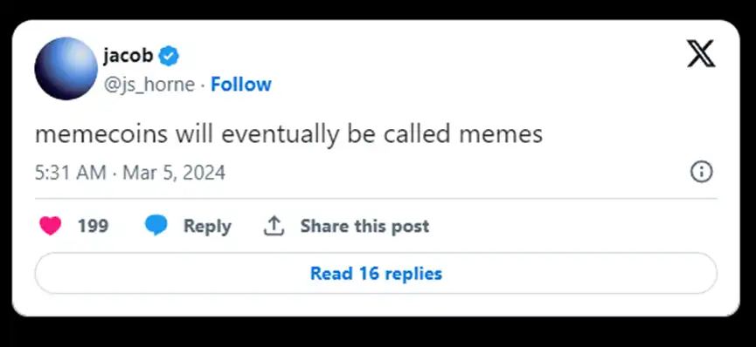
Task: Click the word memecoins in the tweet
Action: pyautogui.click(x=101, y=135)
